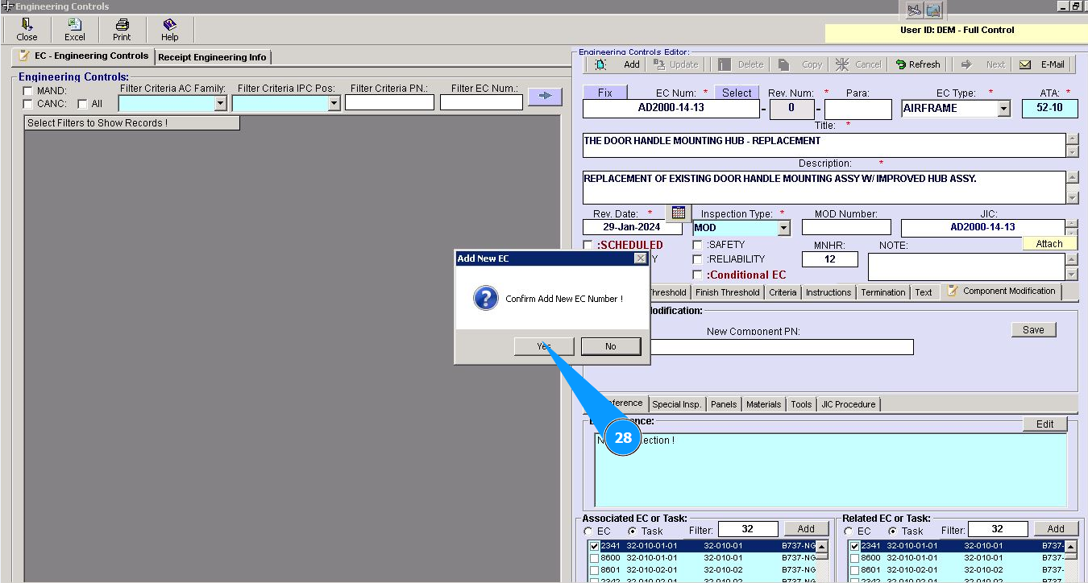The image size is (1088, 583).
Task: Click Add under Associated EC or Task
Action: pyautogui.click(x=806, y=528)
